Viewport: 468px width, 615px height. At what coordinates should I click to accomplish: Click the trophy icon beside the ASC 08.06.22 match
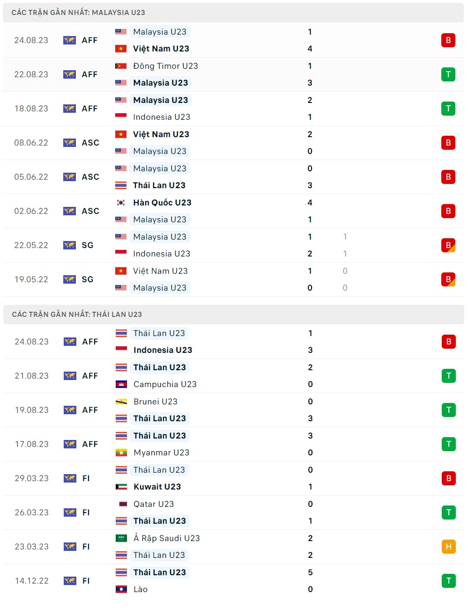pos(70,143)
